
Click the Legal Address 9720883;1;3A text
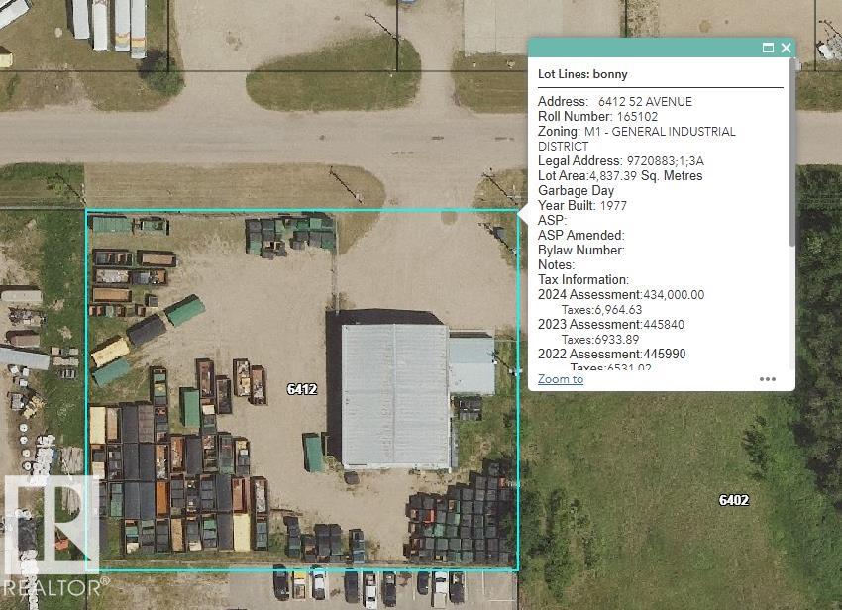point(621,161)
